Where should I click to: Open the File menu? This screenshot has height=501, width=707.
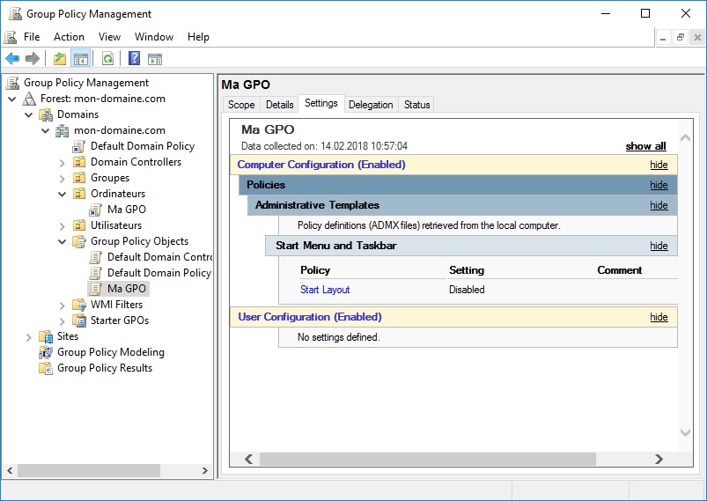pos(32,37)
